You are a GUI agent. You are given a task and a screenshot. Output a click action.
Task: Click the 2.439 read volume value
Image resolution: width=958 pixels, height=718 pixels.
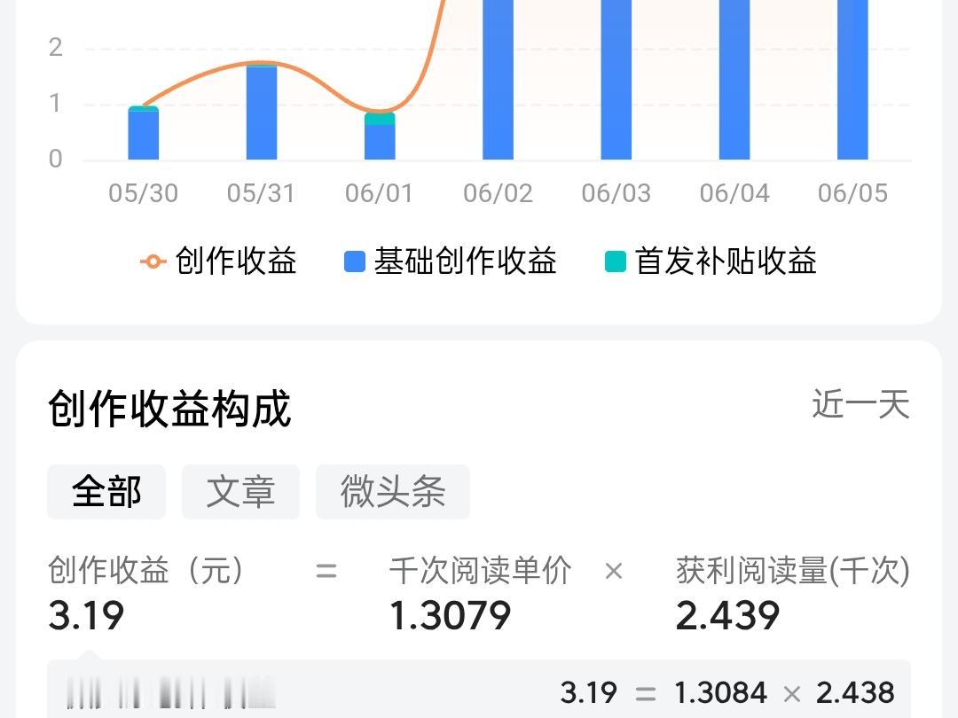(727, 615)
